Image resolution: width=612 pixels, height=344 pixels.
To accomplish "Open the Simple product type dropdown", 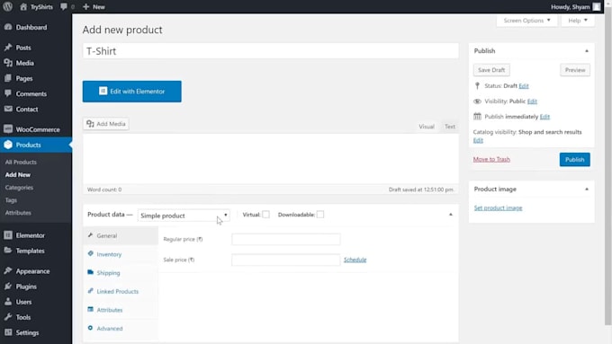I will [184, 216].
